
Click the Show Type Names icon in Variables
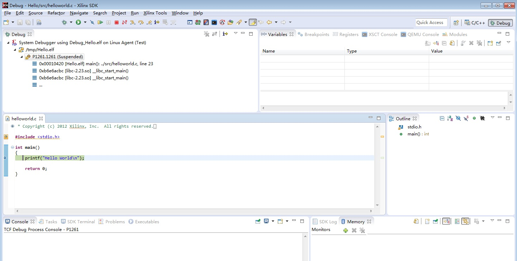pos(427,43)
